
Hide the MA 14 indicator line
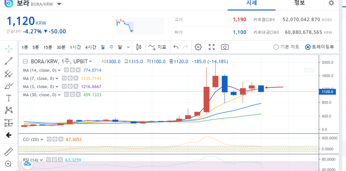click(x=66, y=70)
